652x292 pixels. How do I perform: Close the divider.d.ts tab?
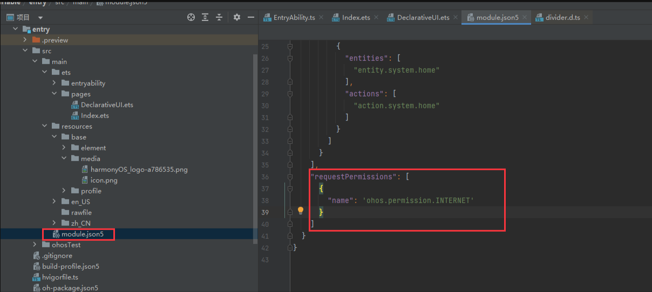(586, 17)
